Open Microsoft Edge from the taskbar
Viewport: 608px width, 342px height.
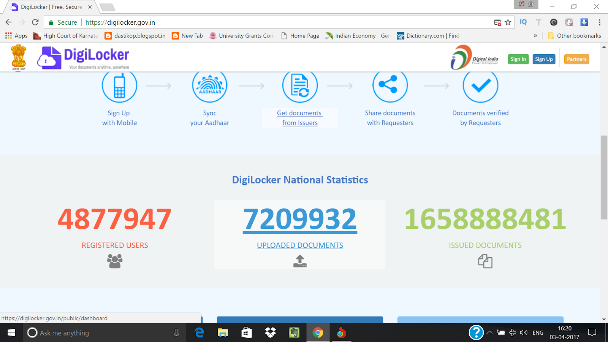199,333
